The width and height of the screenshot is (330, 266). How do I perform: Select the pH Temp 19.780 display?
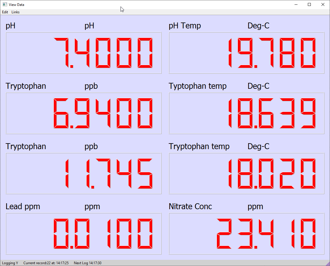tap(246, 53)
